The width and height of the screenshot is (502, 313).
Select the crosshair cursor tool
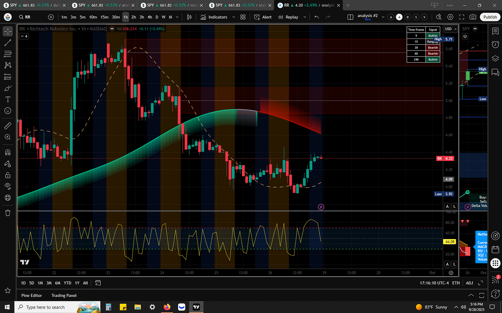coord(8,31)
